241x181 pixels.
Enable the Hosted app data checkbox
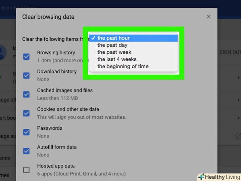[x=26, y=170]
